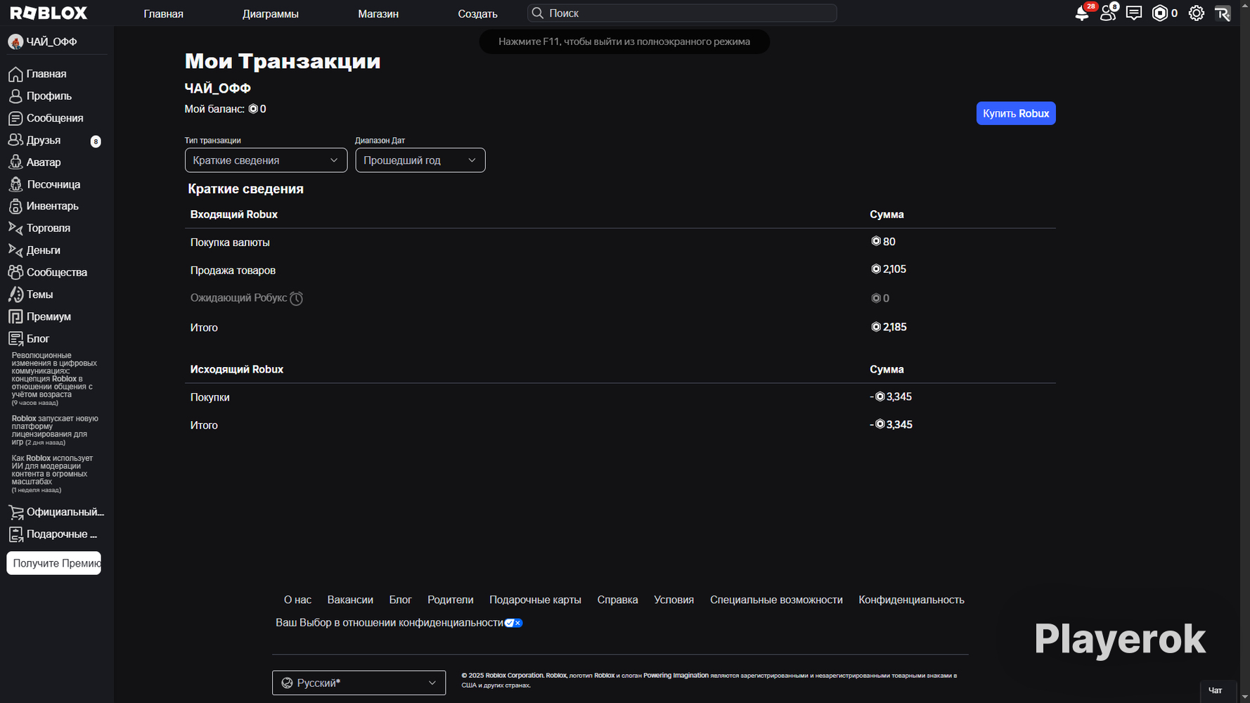Screen dimensions: 1250x703
Task: Click the Темы icon in sidebar
Action: 15,295
